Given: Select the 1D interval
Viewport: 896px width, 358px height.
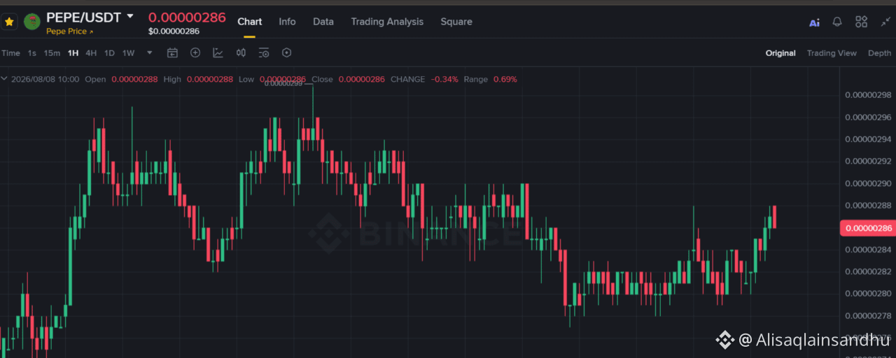Looking at the screenshot, I should coord(109,53).
